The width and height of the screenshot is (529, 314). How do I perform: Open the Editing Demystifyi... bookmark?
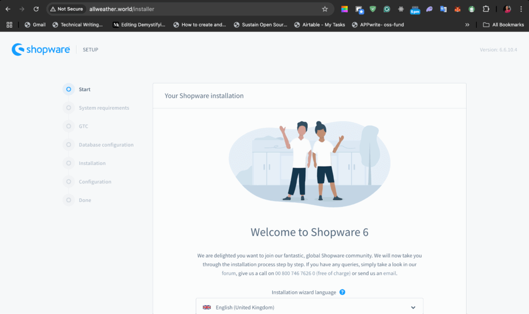click(x=139, y=25)
